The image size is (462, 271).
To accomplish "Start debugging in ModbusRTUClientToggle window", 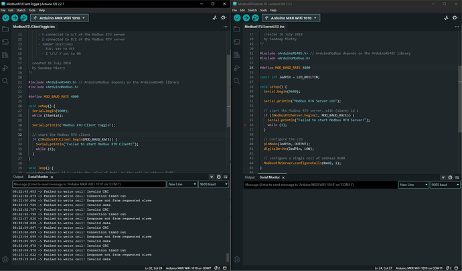I will coord(25,18).
